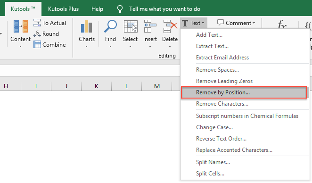The width and height of the screenshot is (312, 183).
Task: Click the Round tool icon
Action: point(37,34)
